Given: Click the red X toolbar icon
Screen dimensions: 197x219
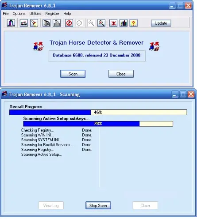Looking at the screenshot, I should click(113, 23).
